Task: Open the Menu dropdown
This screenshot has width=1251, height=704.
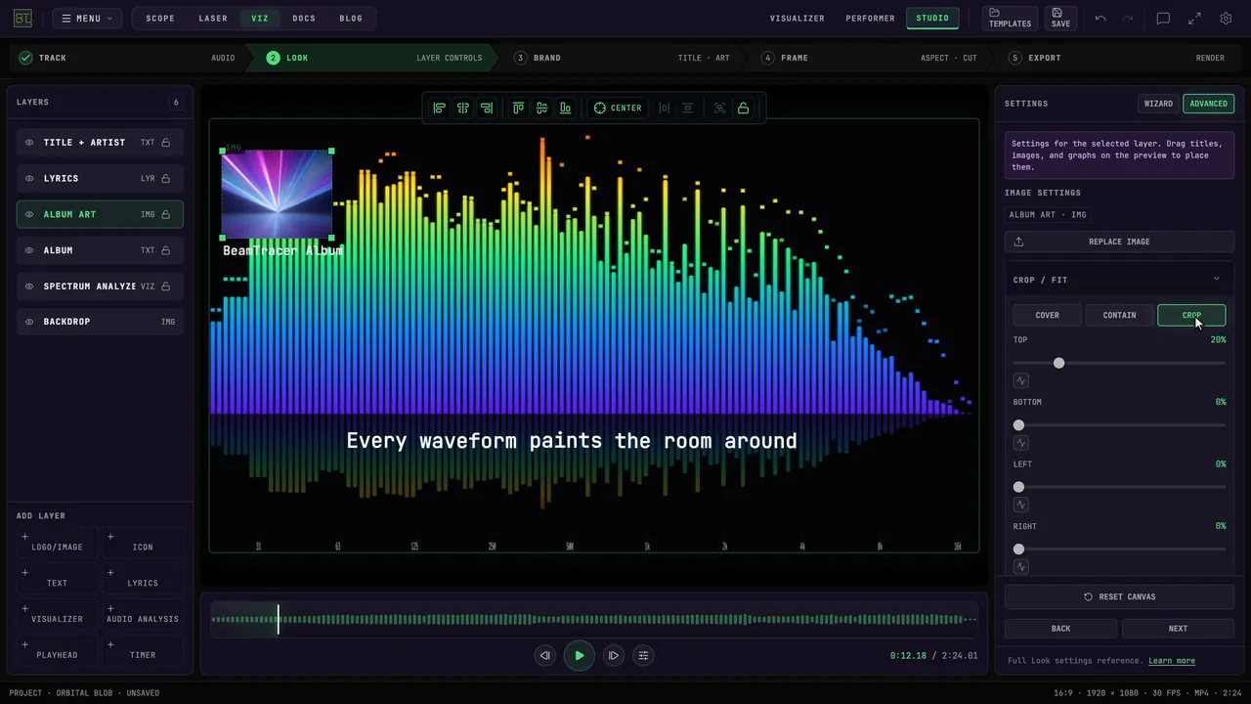Action: coord(88,19)
